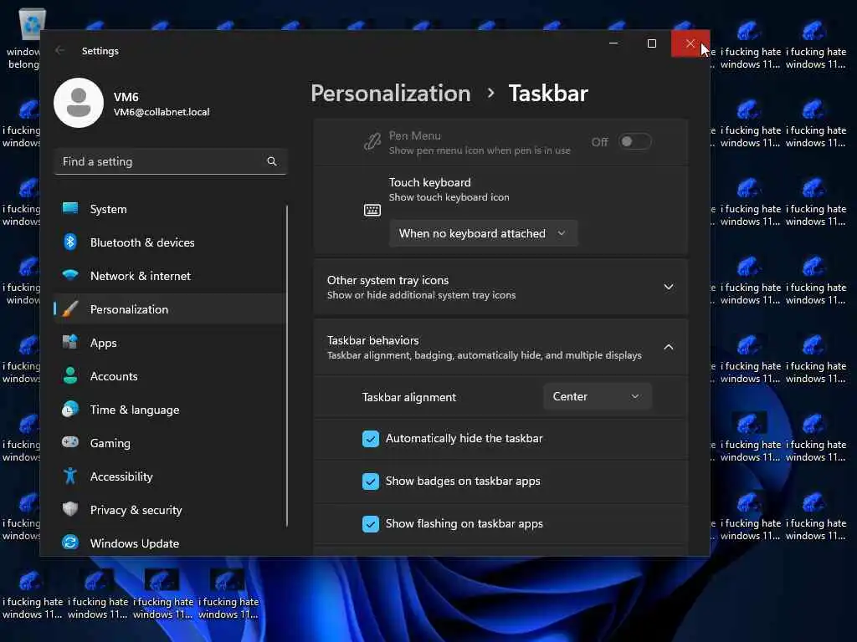The width and height of the screenshot is (857, 642).
Task: Open Apps settings category
Action: (170, 343)
